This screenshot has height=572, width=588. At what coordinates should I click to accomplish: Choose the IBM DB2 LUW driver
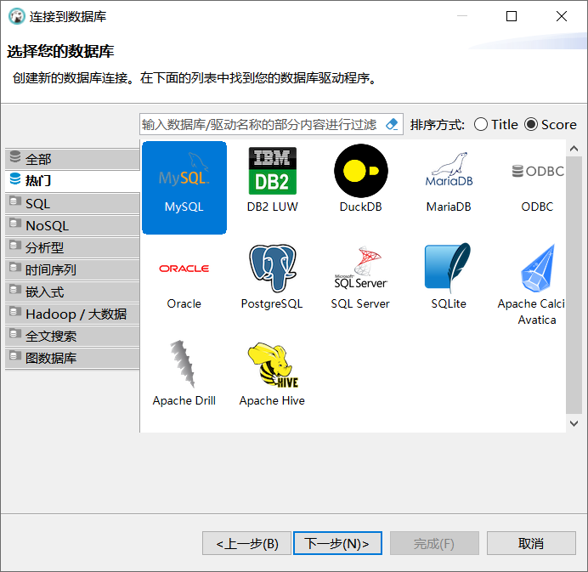coord(272,180)
